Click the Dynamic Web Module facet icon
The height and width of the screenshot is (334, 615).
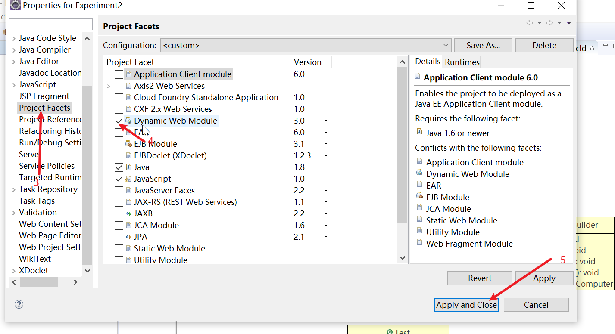(128, 121)
